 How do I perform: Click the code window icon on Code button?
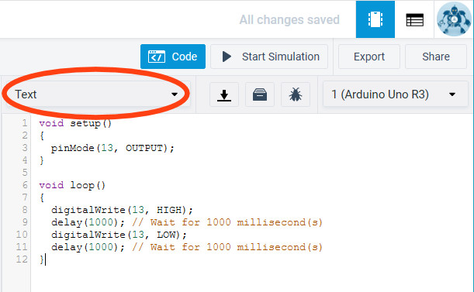(x=156, y=57)
